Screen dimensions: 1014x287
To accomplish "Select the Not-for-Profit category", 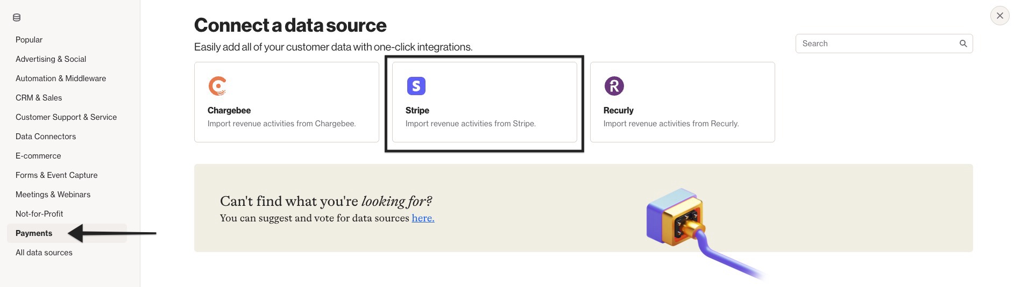I will (x=39, y=214).
